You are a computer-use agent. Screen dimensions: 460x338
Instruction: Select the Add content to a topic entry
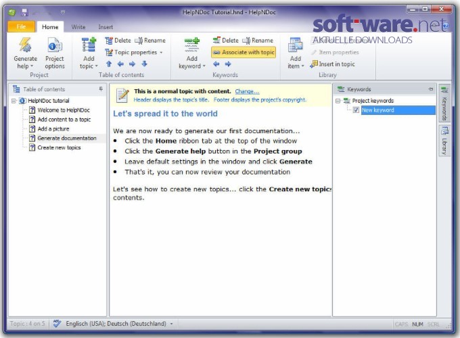pos(64,120)
